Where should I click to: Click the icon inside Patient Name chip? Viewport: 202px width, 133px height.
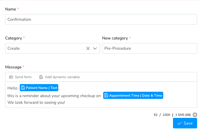click(23, 88)
